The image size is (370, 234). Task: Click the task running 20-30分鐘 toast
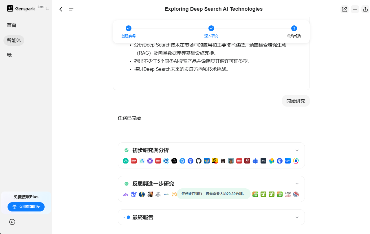click(214, 194)
